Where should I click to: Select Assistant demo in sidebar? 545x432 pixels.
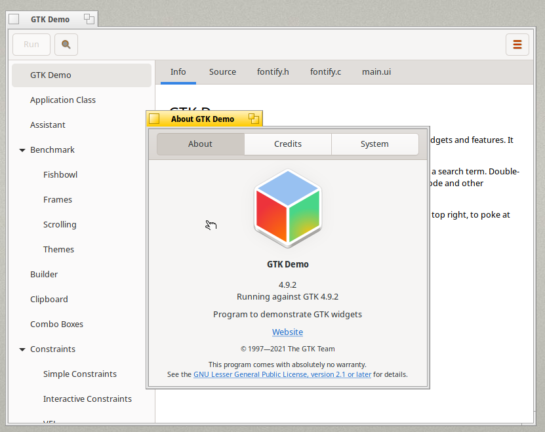point(82,125)
